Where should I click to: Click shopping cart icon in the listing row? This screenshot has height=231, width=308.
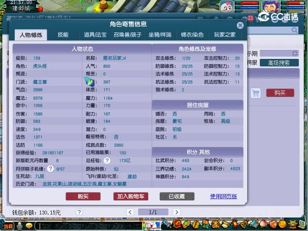coord(256,93)
